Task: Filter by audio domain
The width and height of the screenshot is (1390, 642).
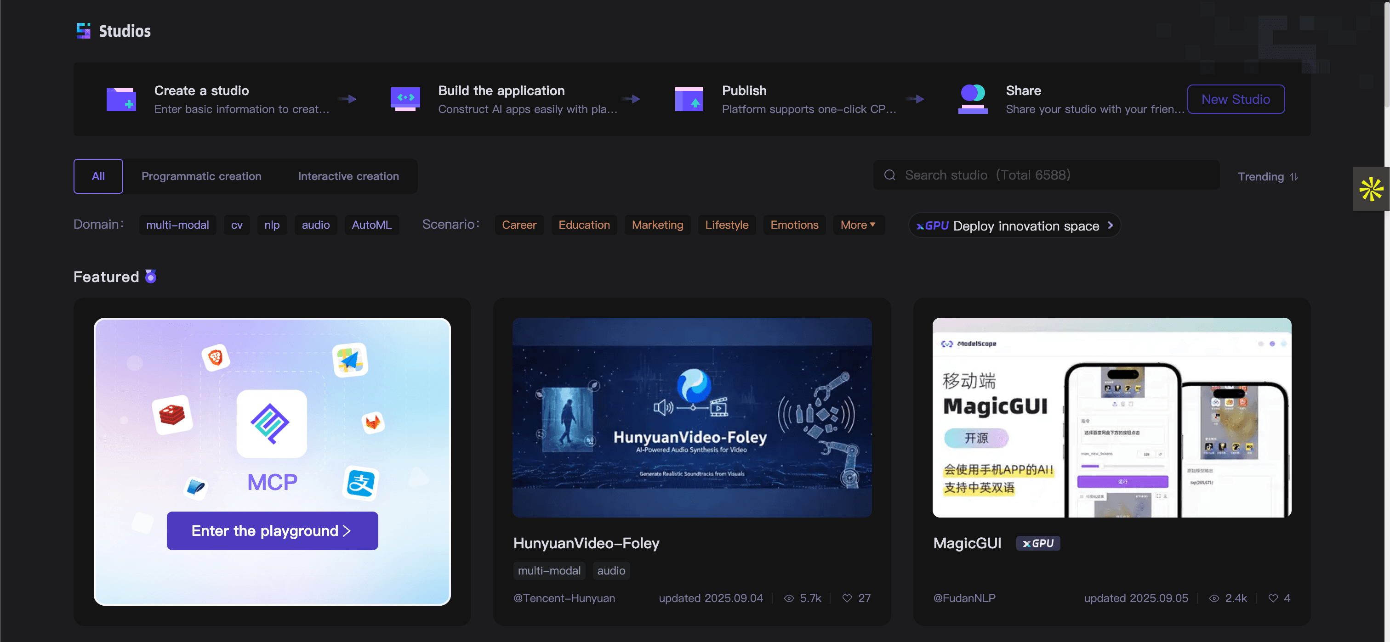Action: pyautogui.click(x=316, y=225)
